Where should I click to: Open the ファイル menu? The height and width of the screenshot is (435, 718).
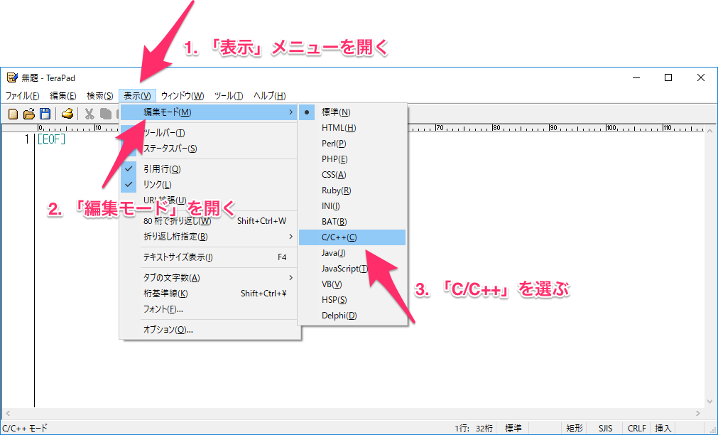(22, 96)
